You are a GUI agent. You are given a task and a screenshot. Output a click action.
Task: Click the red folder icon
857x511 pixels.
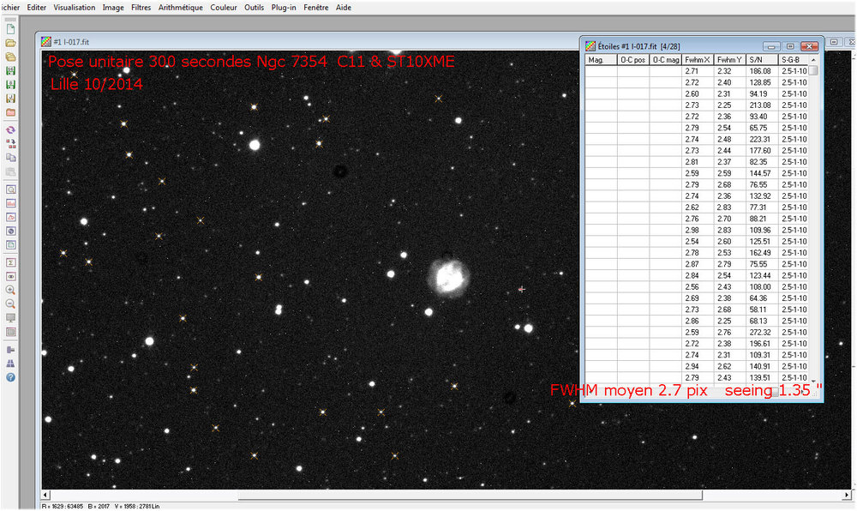point(10,112)
